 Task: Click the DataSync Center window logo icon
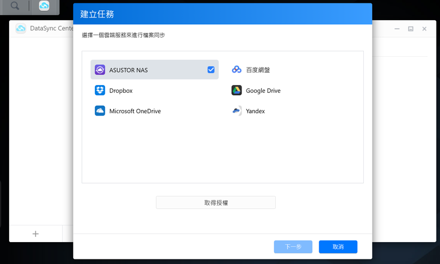click(21, 28)
